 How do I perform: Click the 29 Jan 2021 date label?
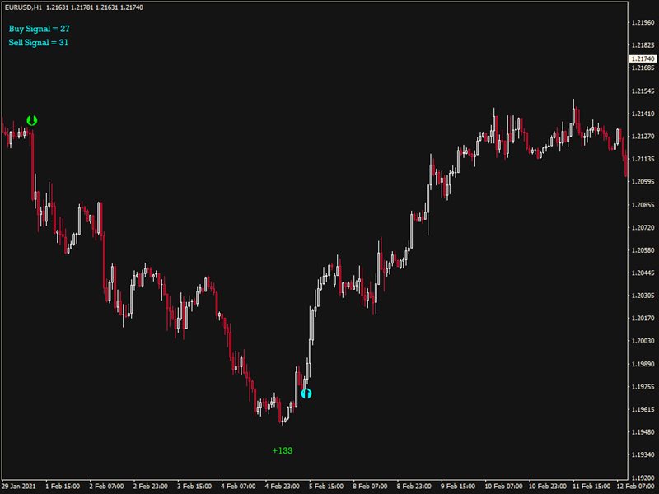pyautogui.click(x=20, y=486)
